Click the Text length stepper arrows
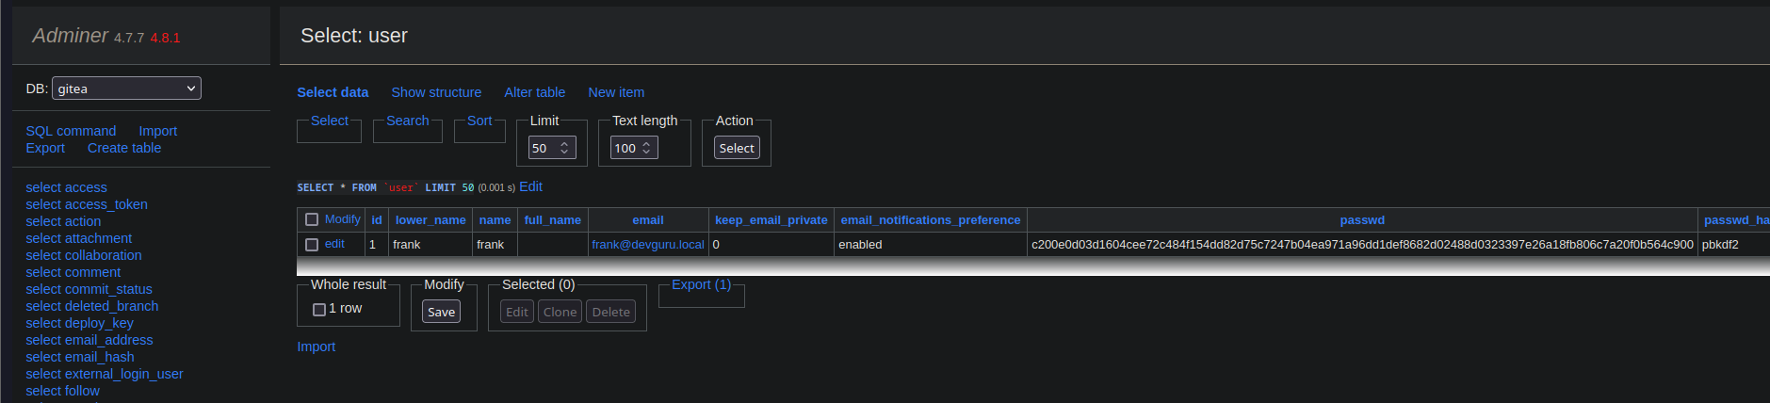 [646, 148]
